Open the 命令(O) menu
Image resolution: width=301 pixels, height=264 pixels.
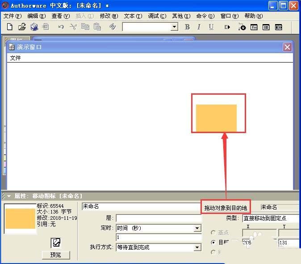pos(205,16)
